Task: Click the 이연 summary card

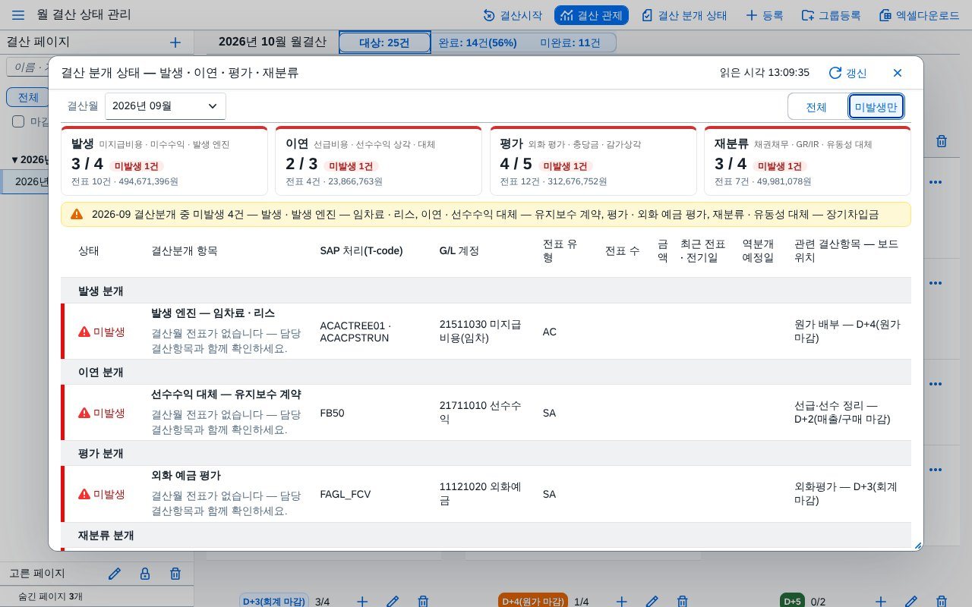Action: [378, 161]
